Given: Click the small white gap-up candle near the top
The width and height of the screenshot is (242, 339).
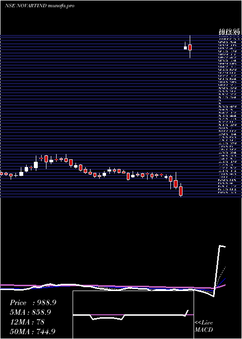Looking at the screenshot, I should coord(185,48).
